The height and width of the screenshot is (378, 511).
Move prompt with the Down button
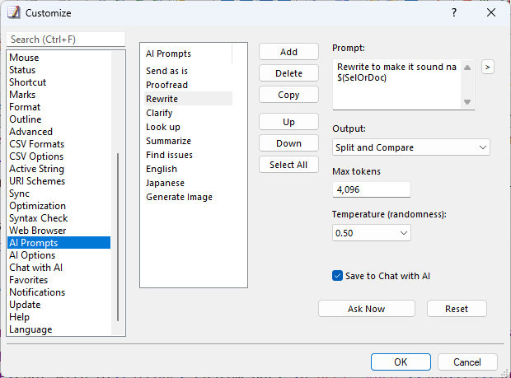[288, 143]
